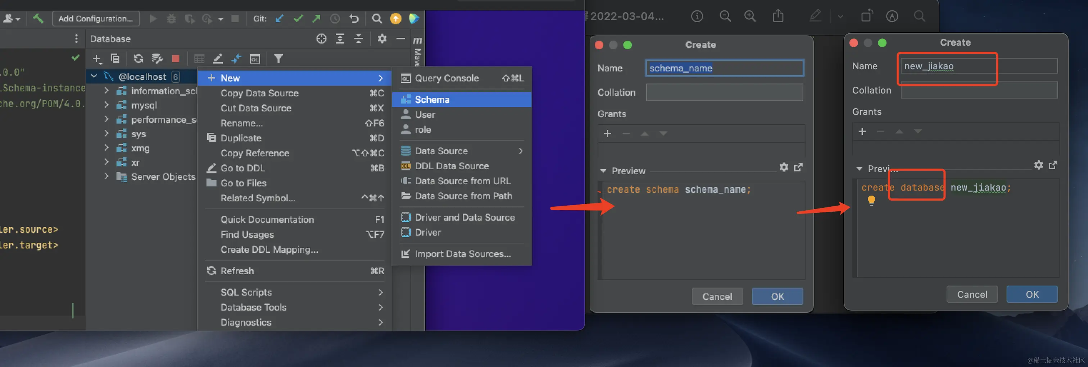Screen dimensions: 1088x367
Task: Open the Data Source submenu
Action: pos(462,151)
